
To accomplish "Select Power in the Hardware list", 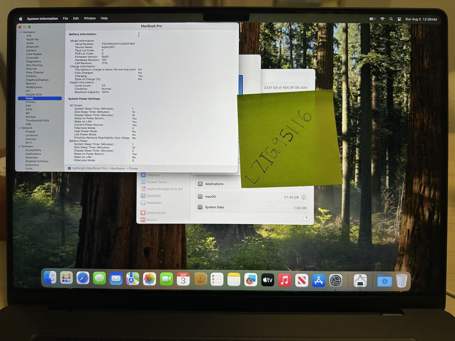I will [40, 99].
